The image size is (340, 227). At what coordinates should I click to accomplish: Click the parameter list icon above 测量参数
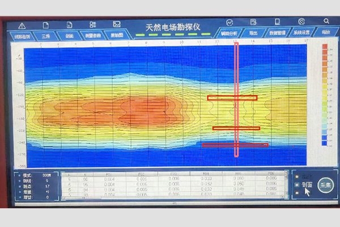pos(92,25)
